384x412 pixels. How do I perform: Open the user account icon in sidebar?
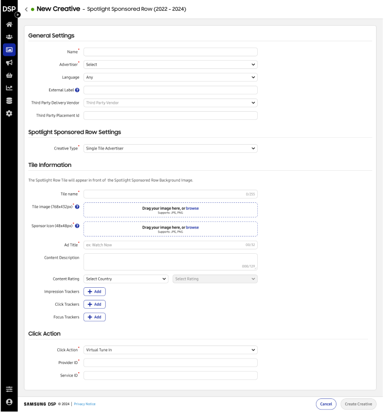tap(9, 402)
